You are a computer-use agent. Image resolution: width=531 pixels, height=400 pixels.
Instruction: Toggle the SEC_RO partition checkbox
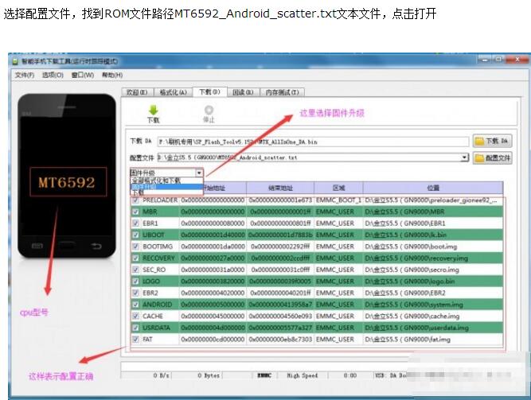136,270
